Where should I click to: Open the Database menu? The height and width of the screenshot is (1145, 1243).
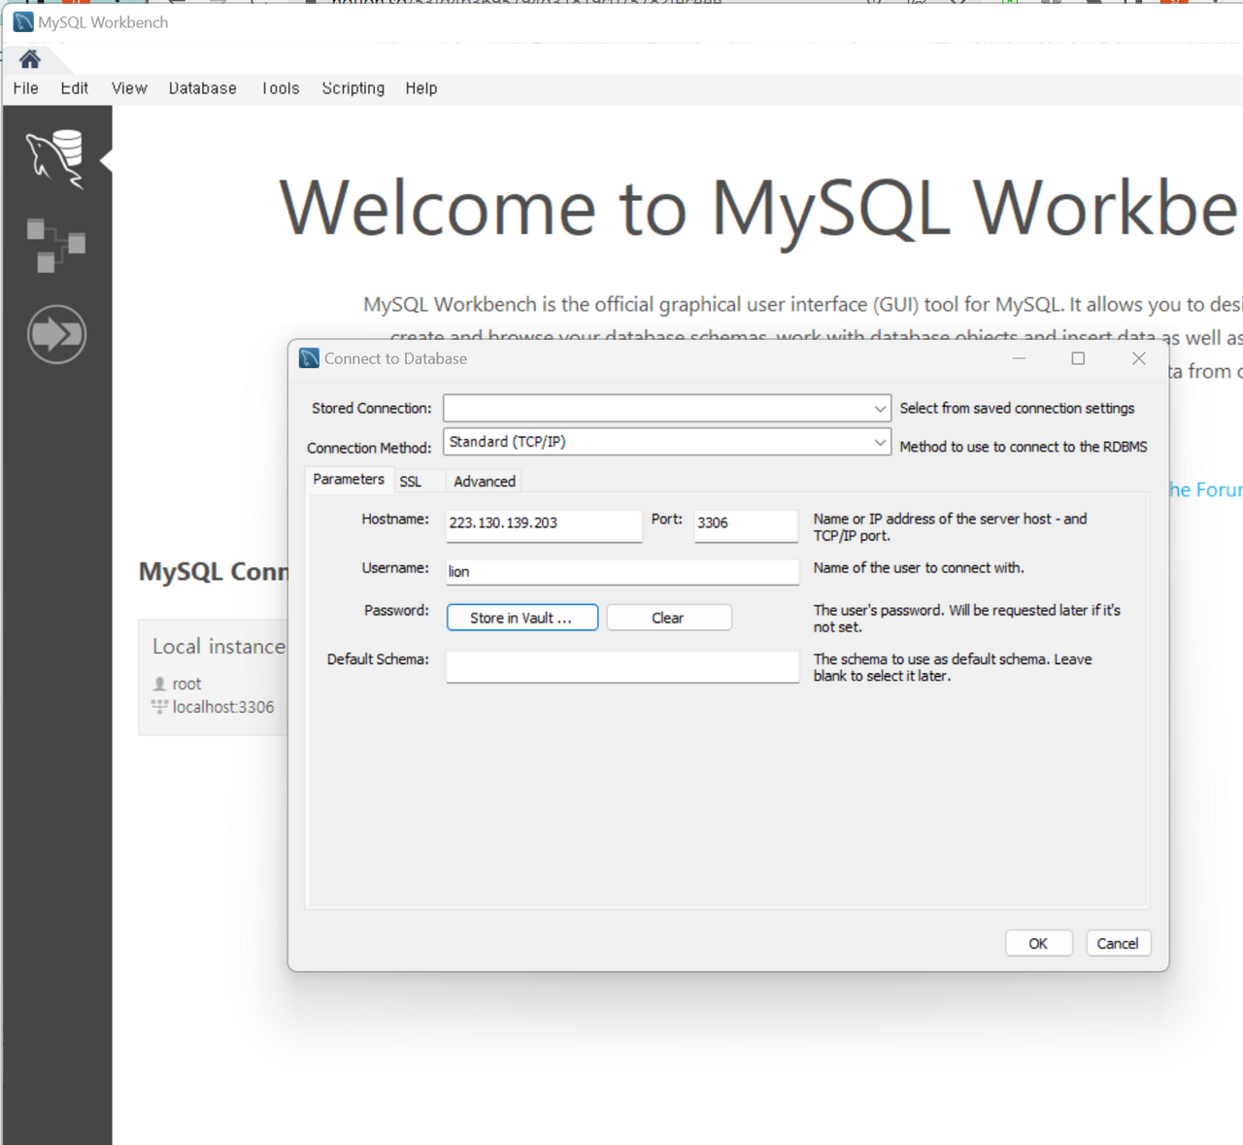coord(203,88)
